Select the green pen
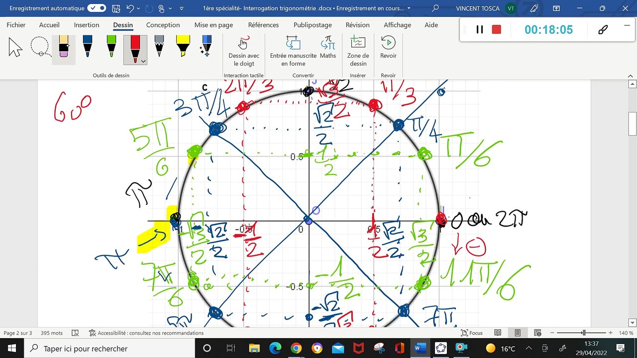637x358 pixels. point(111,47)
